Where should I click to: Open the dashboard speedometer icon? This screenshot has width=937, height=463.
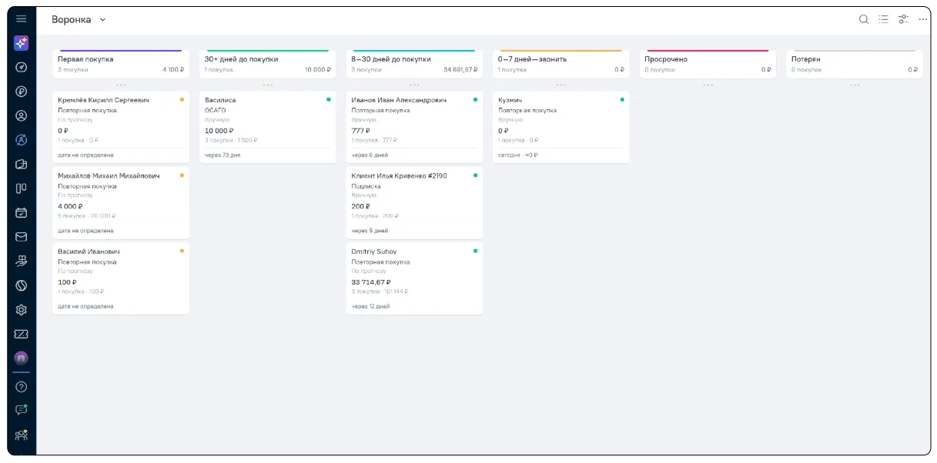pos(21,67)
